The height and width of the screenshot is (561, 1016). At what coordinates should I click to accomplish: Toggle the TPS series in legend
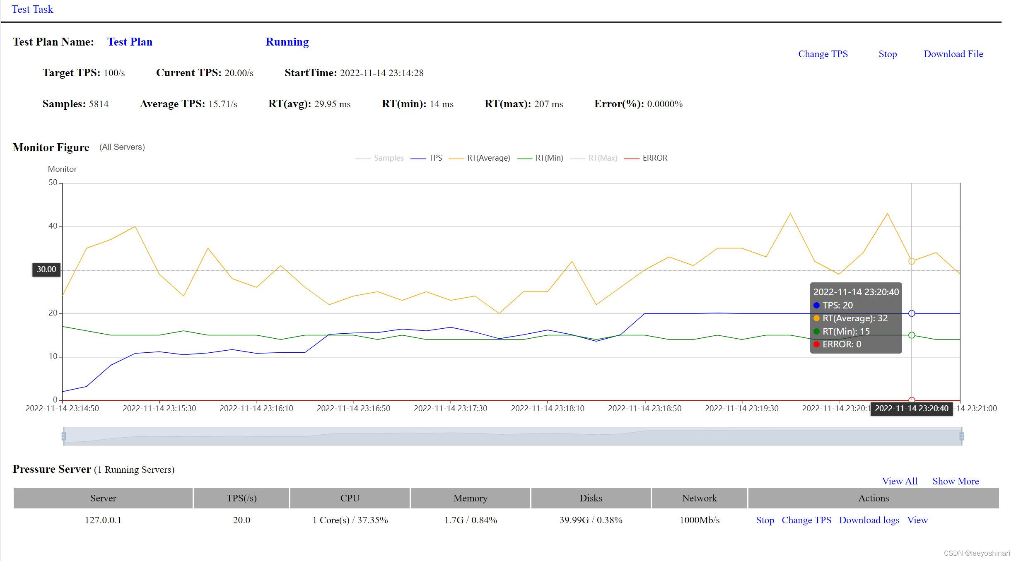coord(426,158)
